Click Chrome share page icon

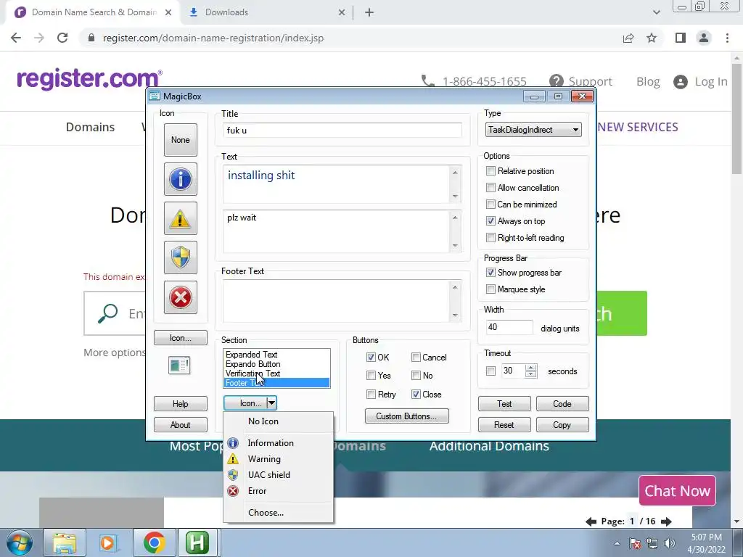tap(628, 38)
